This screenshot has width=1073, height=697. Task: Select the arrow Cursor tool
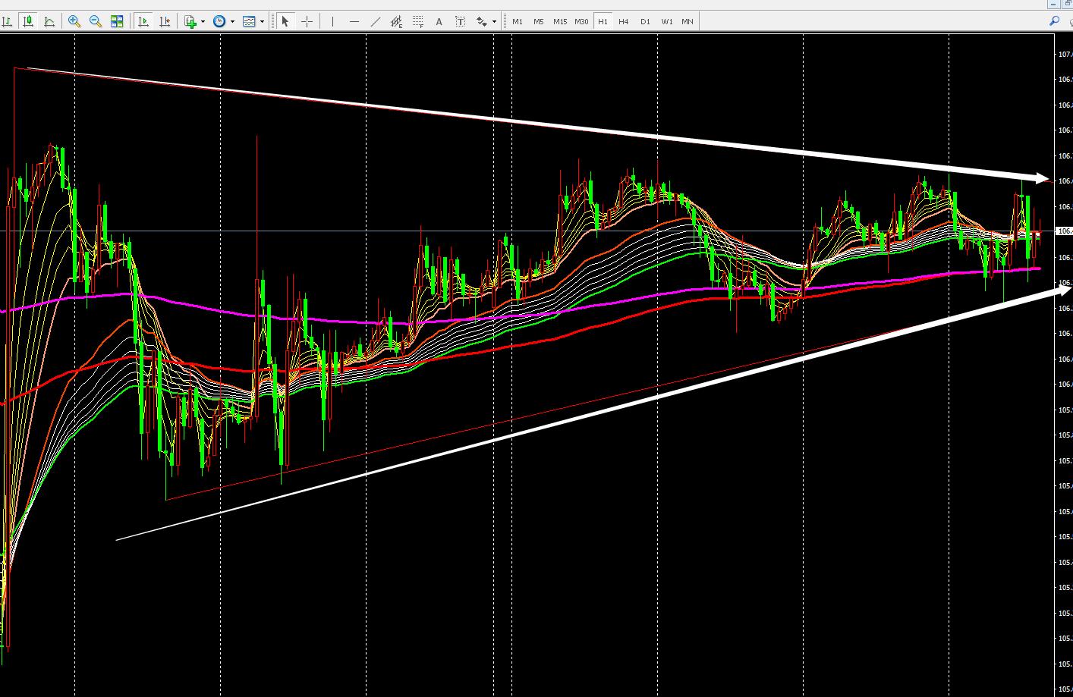pos(285,21)
